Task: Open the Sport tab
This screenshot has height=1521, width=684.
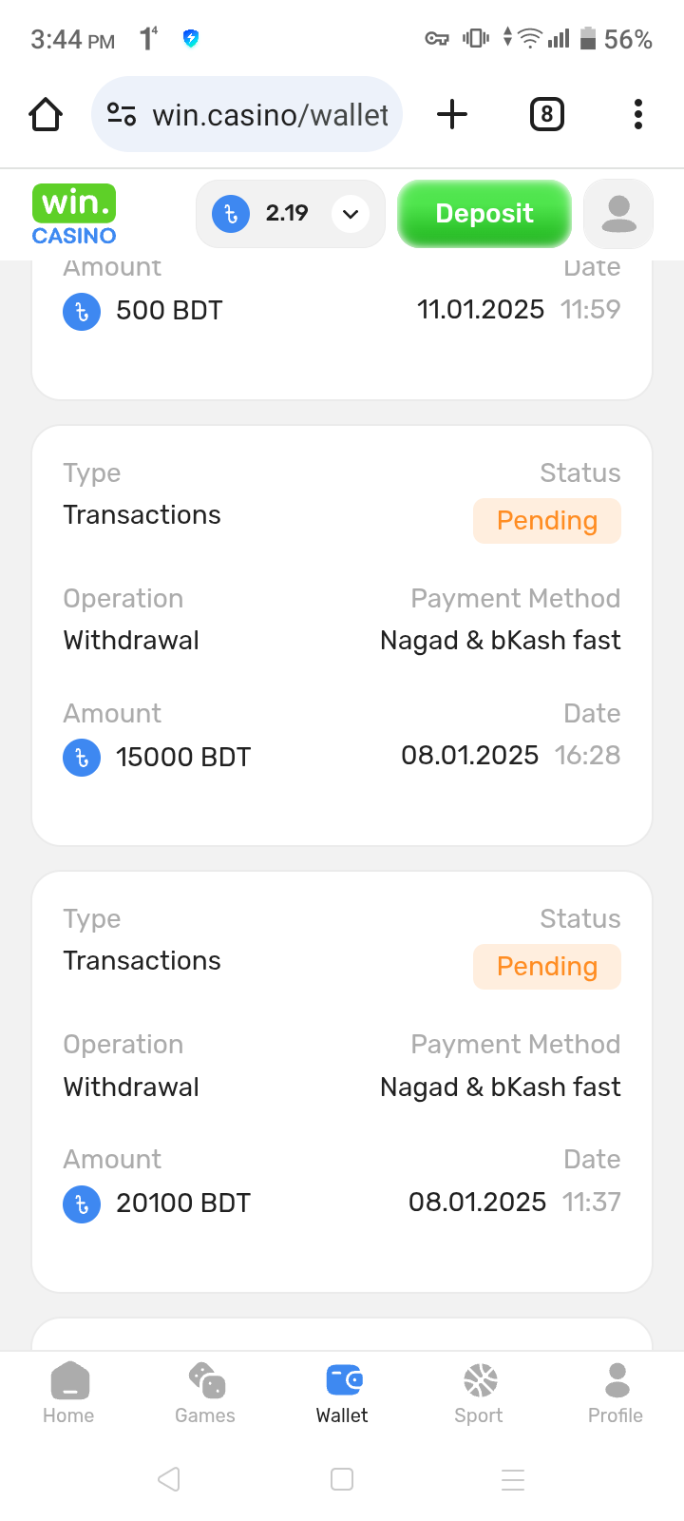Action: [479, 1393]
